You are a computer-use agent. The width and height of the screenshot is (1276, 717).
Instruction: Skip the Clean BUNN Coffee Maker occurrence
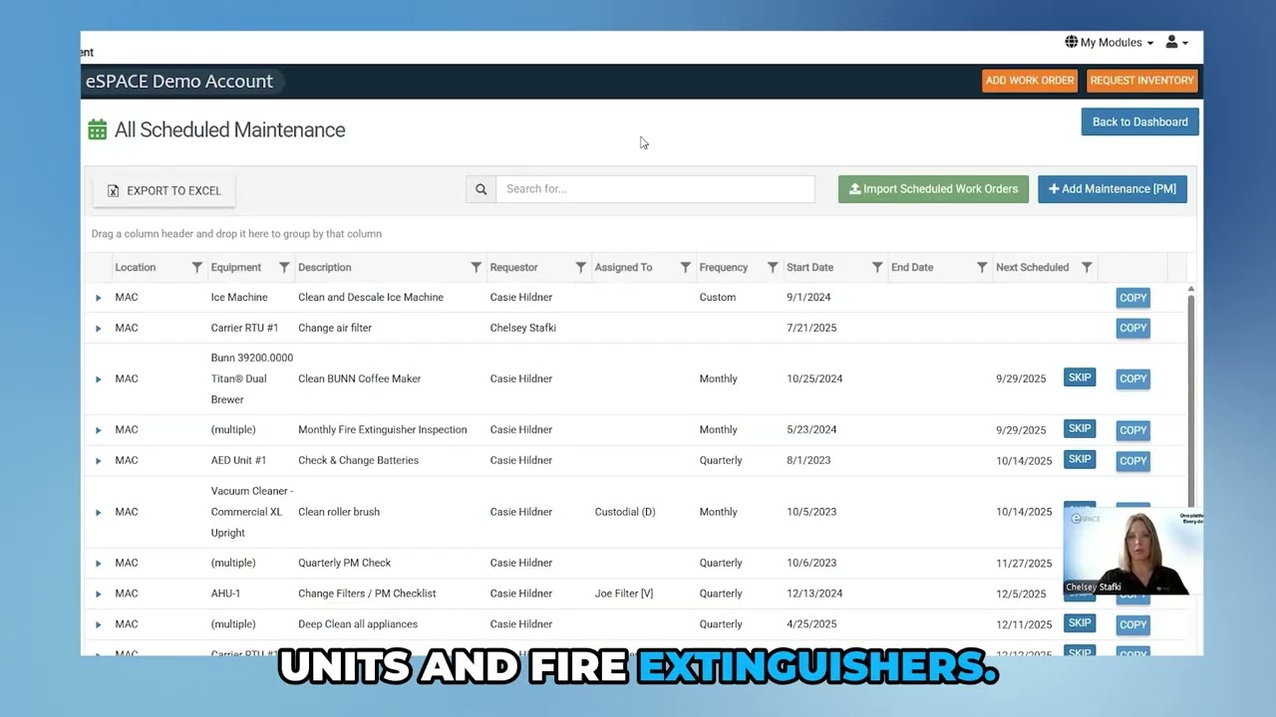1079,377
